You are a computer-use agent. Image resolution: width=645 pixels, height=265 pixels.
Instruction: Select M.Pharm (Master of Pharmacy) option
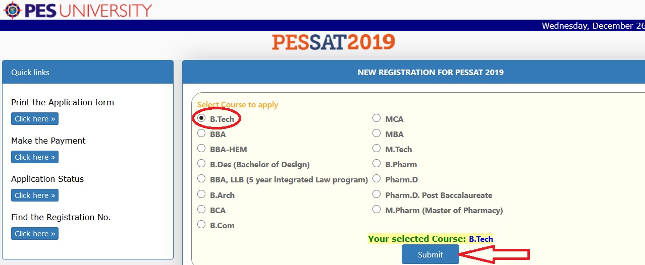click(377, 209)
